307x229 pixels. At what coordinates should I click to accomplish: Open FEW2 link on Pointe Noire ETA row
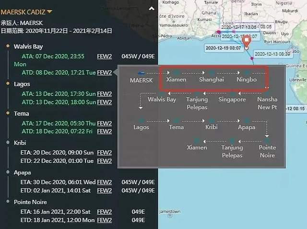coord(105,212)
